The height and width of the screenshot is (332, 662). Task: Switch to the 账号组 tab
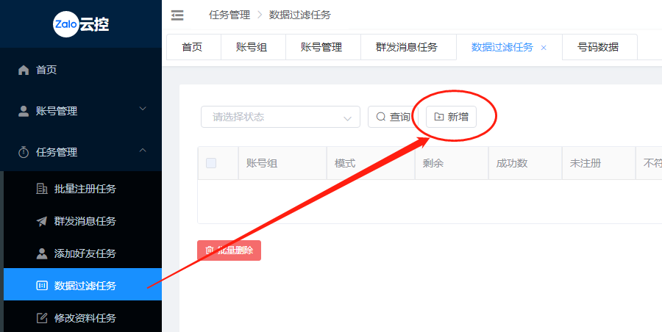252,47
